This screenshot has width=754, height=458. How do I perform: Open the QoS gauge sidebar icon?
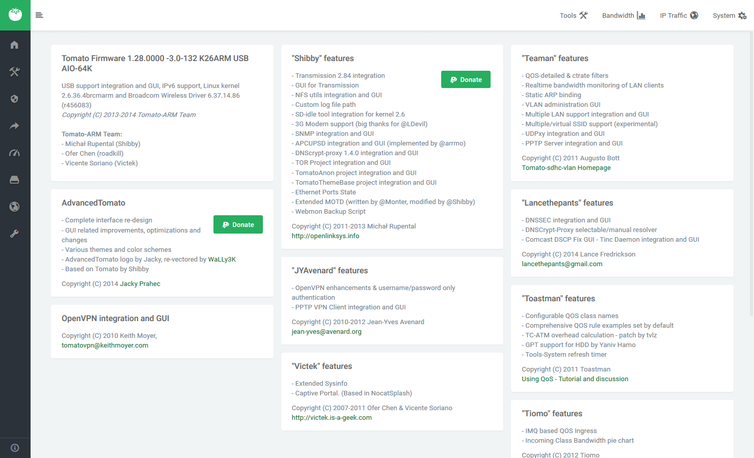(x=14, y=153)
